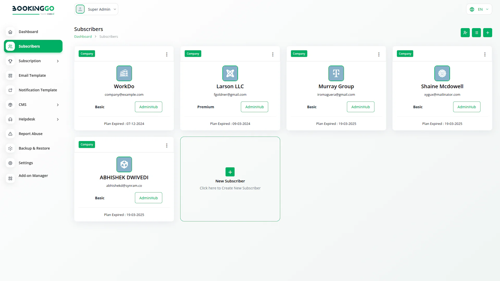The width and height of the screenshot is (500, 281).
Task: Open ABHISHEK DWIVEDI card options menu
Action: pos(167,145)
